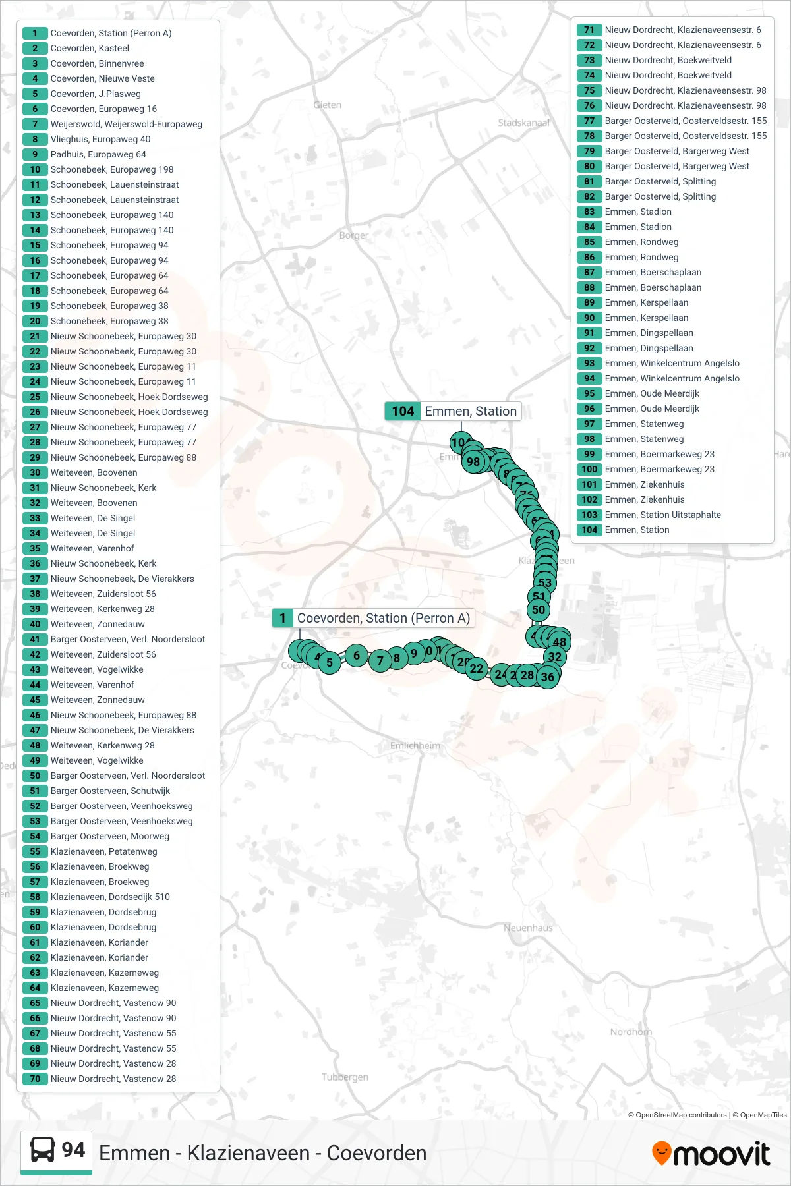The width and height of the screenshot is (791, 1186).
Task: Select map stop marker 48
Action: (560, 642)
